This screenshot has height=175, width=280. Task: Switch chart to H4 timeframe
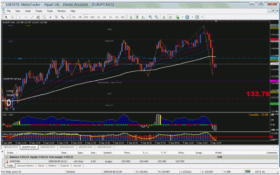(x=104, y=17)
